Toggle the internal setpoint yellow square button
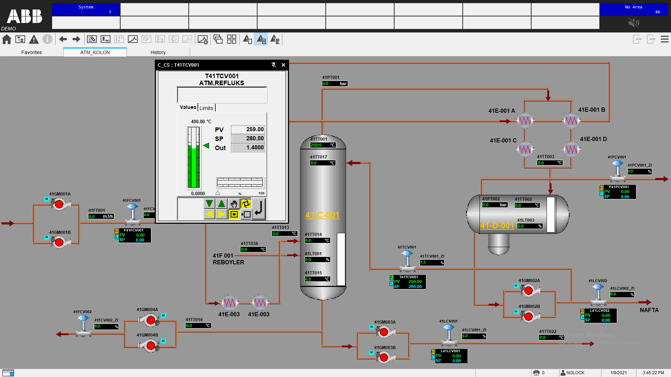 pyautogui.click(x=234, y=214)
